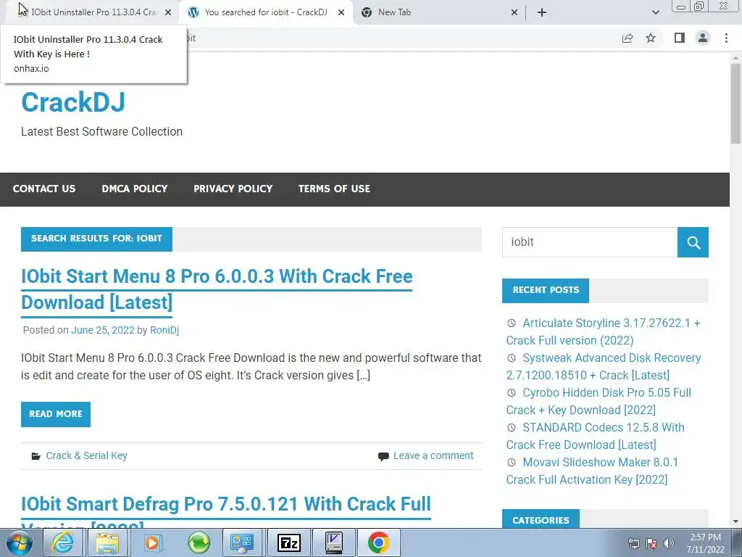Screen dimensions: 742x557
Task: Open the DMCA Policy menu item
Action: 134,189
